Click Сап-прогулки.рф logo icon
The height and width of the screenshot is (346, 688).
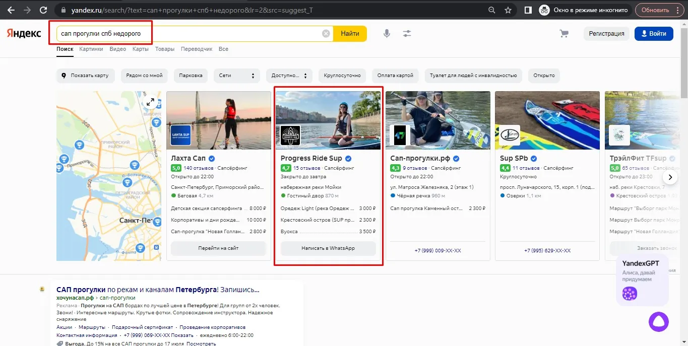[x=400, y=135]
